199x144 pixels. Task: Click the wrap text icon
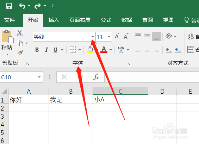tap(191, 37)
